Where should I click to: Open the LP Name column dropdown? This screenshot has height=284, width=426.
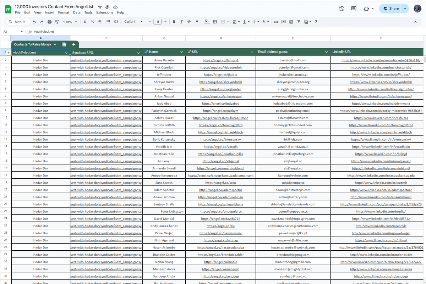[x=182, y=52]
